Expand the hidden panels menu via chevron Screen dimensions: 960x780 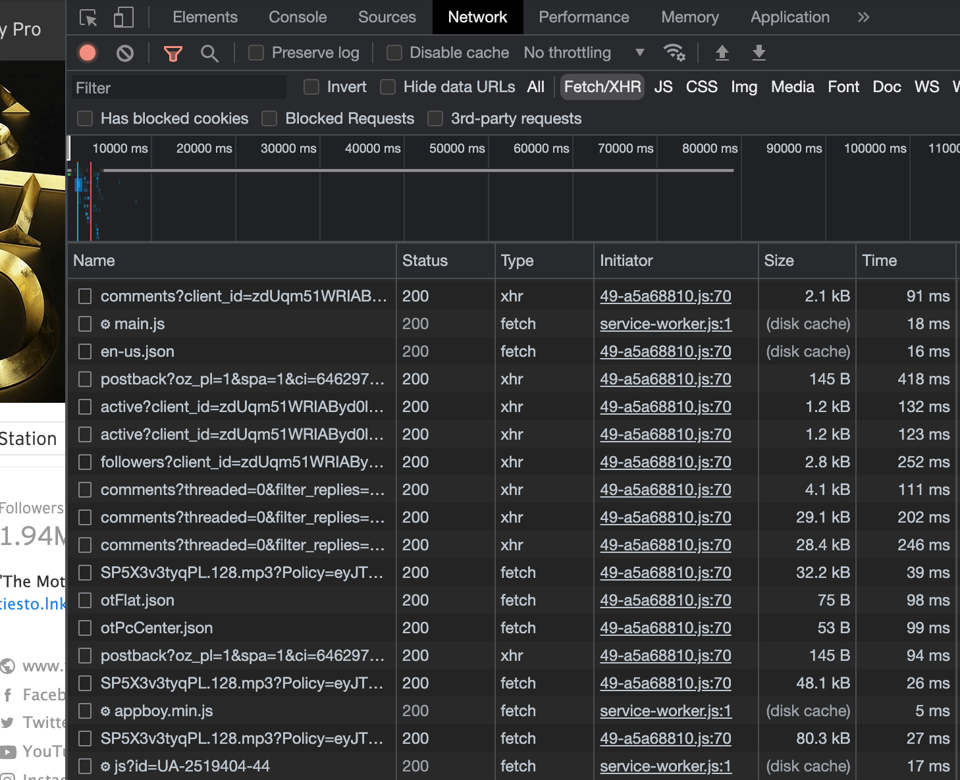point(863,17)
